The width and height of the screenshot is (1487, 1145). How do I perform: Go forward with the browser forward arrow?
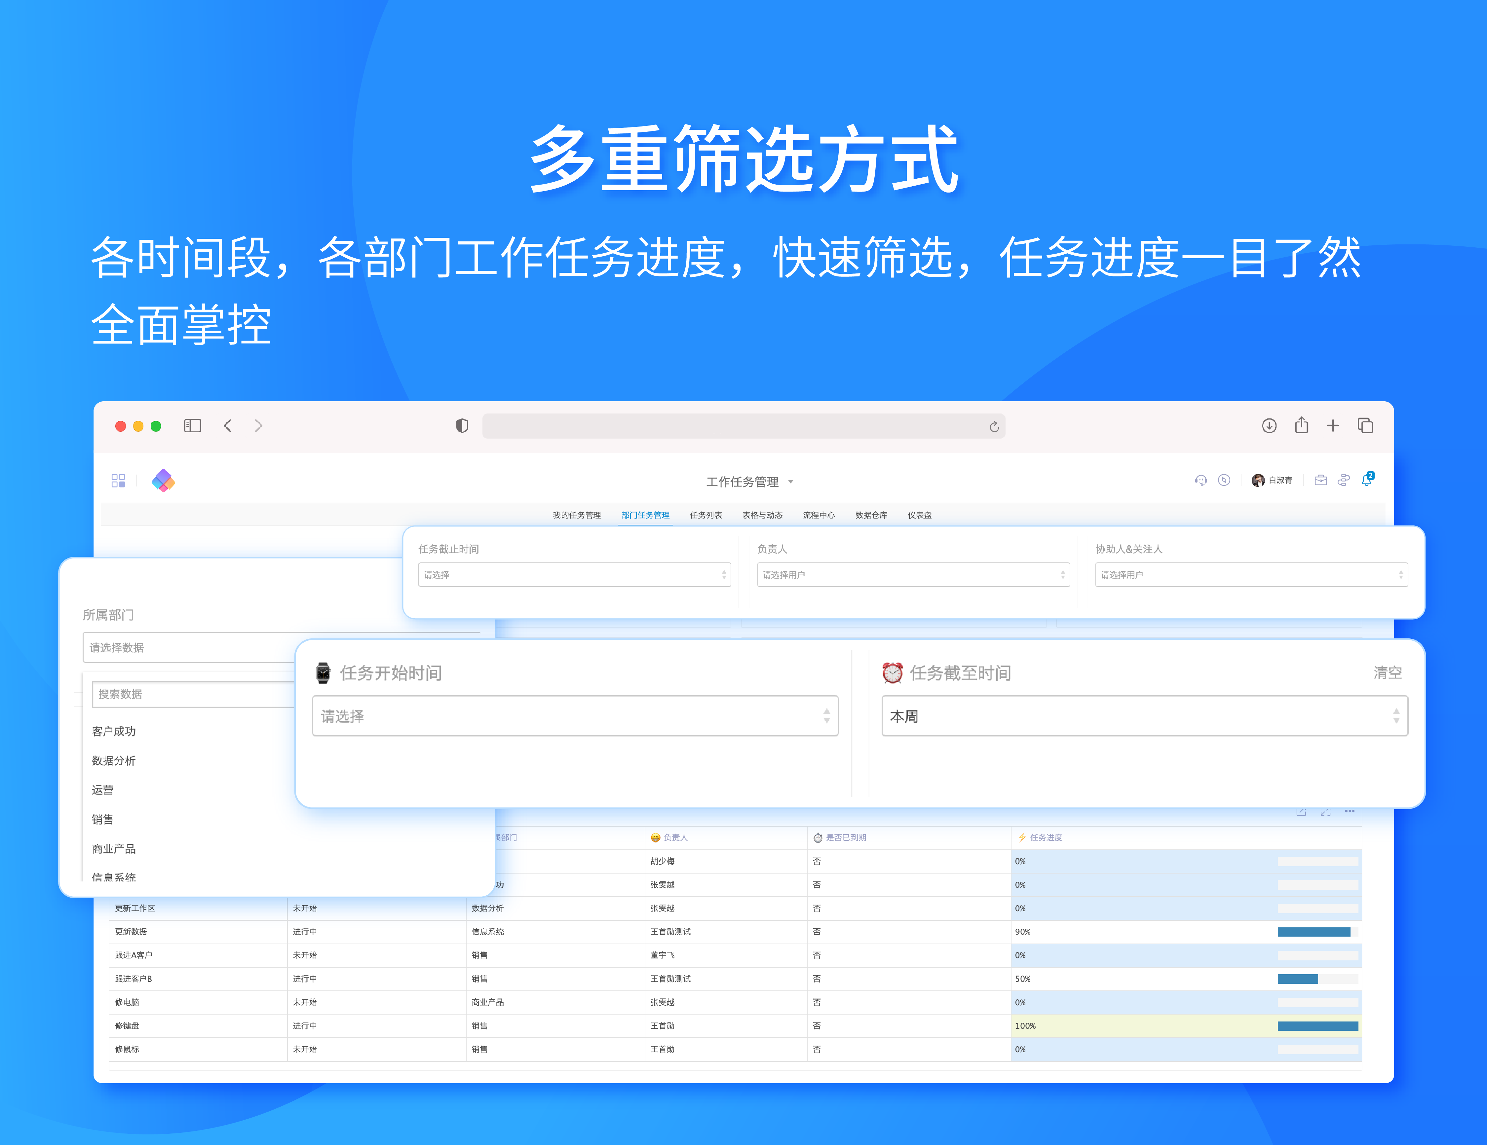pyautogui.click(x=259, y=426)
